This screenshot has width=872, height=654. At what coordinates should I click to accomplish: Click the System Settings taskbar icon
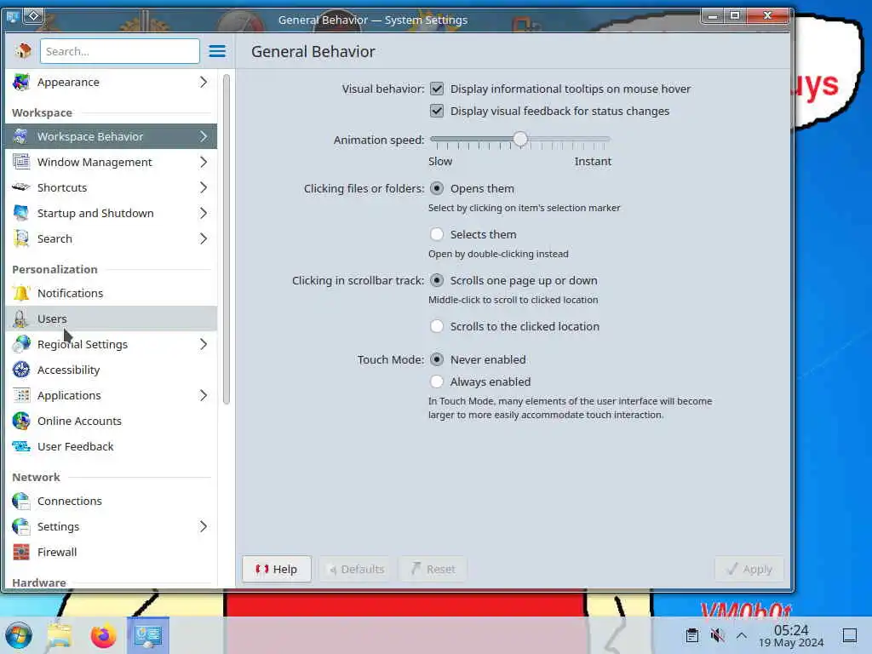coord(148,635)
